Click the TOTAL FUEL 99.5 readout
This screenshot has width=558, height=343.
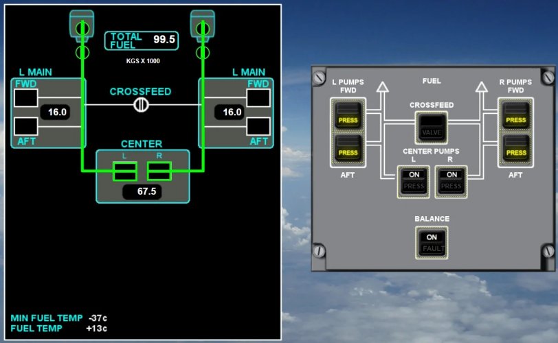[141, 40]
